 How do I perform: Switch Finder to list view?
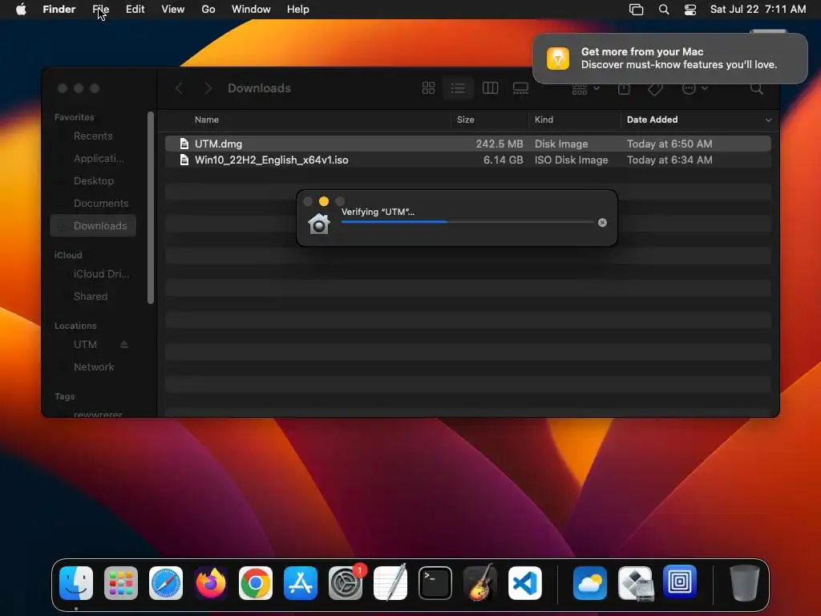[458, 88]
